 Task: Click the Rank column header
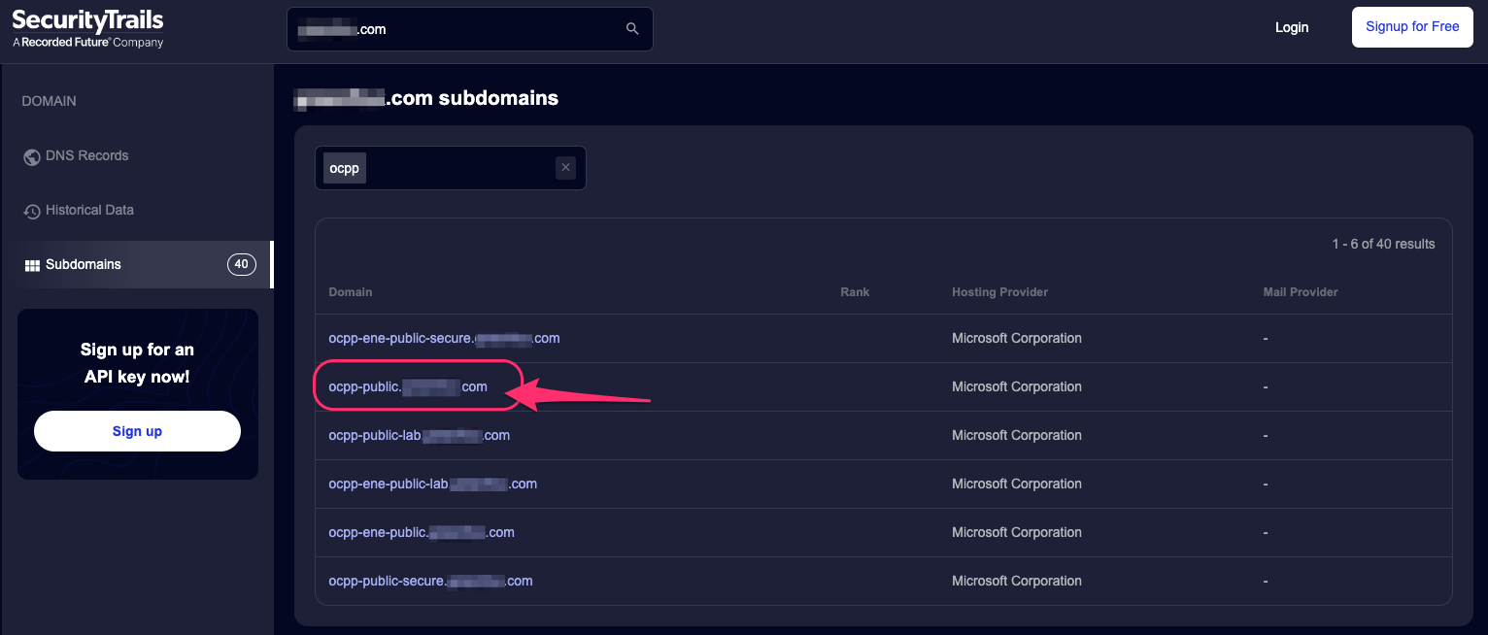click(x=855, y=292)
